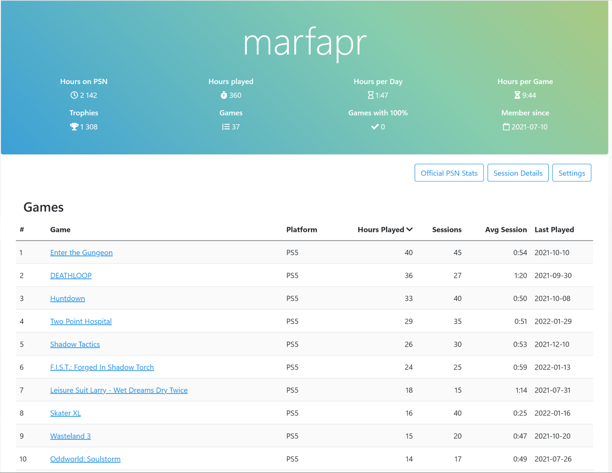Click avg session value 1:20

(520, 276)
